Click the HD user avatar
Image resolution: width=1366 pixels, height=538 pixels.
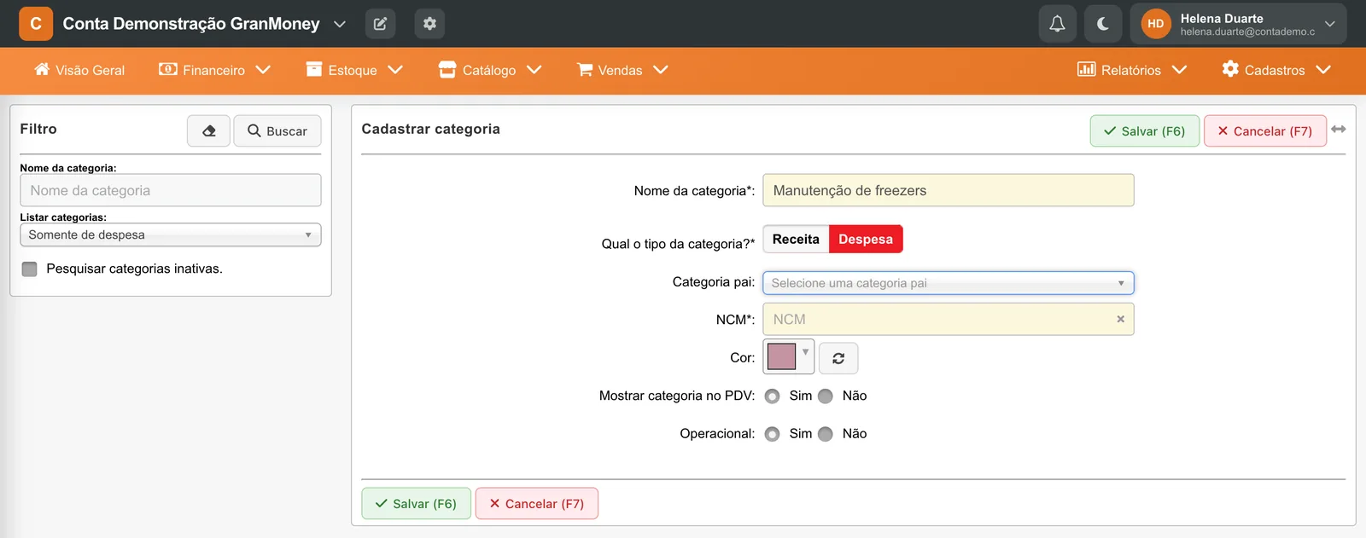[x=1156, y=24]
